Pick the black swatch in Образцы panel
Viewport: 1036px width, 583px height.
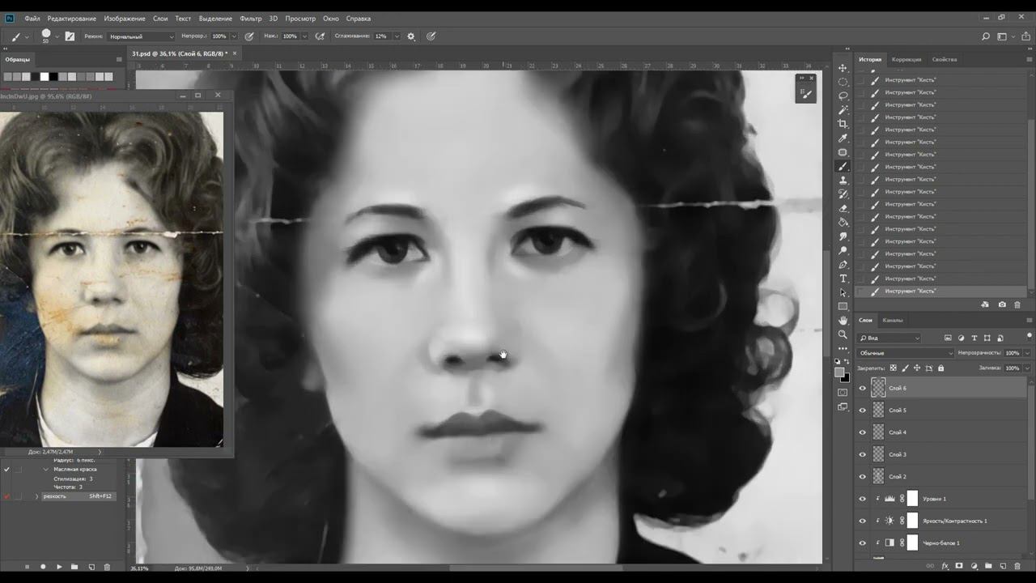(x=54, y=77)
